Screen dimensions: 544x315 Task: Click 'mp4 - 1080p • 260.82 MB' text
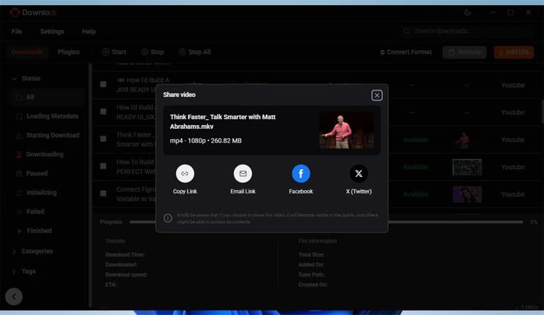[206, 141]
